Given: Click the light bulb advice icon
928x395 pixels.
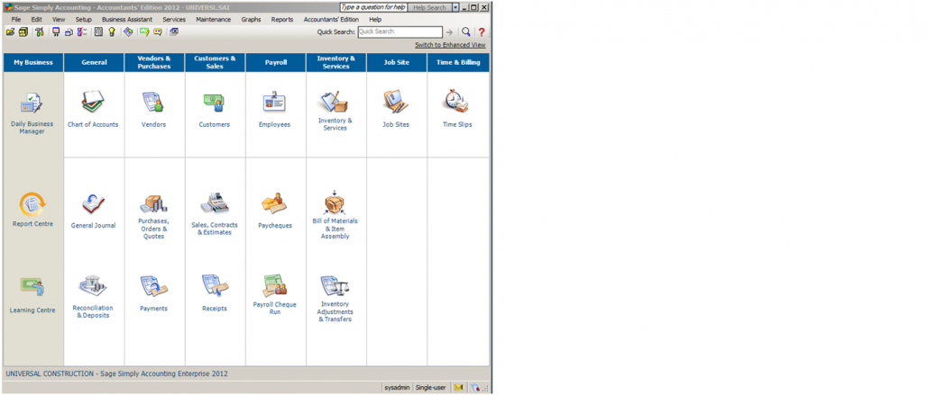Looking at the screenshot, I should coord(111,31).
